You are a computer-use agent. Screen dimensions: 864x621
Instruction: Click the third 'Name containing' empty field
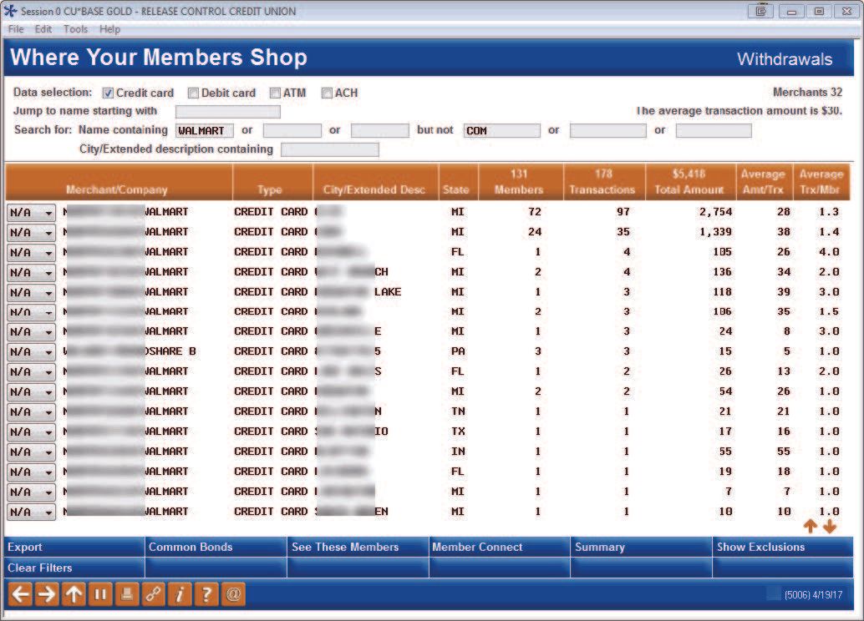(x=379, y=130)
